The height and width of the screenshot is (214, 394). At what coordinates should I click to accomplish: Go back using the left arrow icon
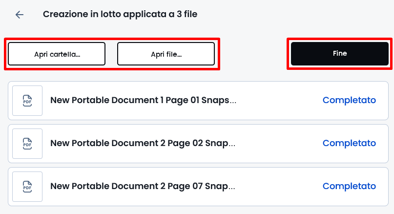(20, 15)
